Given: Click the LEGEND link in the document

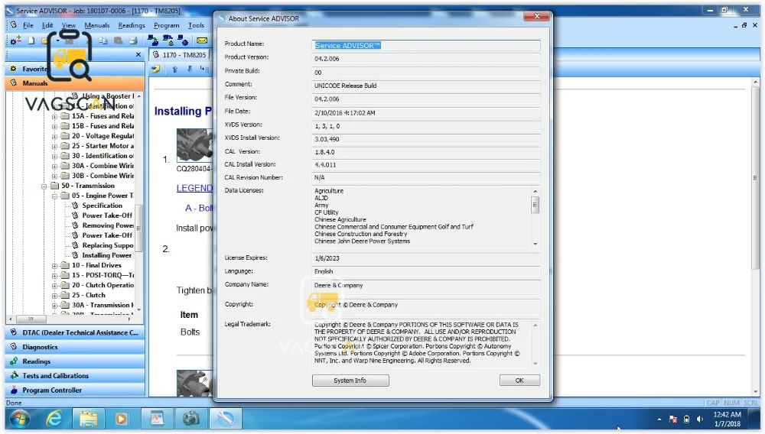Looking at the screenshot, I should (x=194, y=188).
